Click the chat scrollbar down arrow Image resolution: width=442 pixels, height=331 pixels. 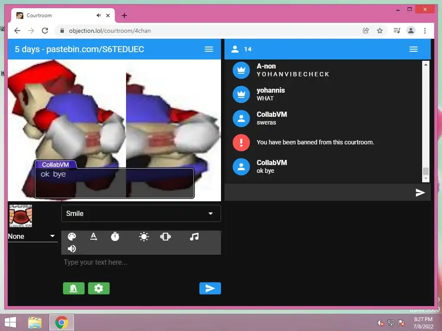426,178
